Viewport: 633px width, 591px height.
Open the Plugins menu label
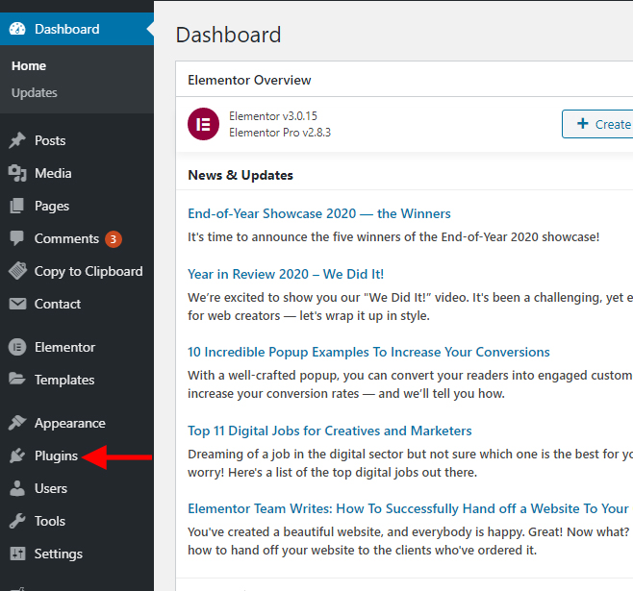tap(56, 456)
